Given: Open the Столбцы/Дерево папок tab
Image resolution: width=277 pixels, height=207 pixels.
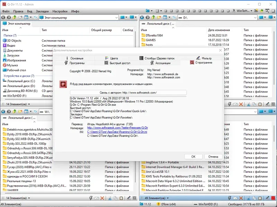Looking at the screenshot, I should (x=157, y=58).
